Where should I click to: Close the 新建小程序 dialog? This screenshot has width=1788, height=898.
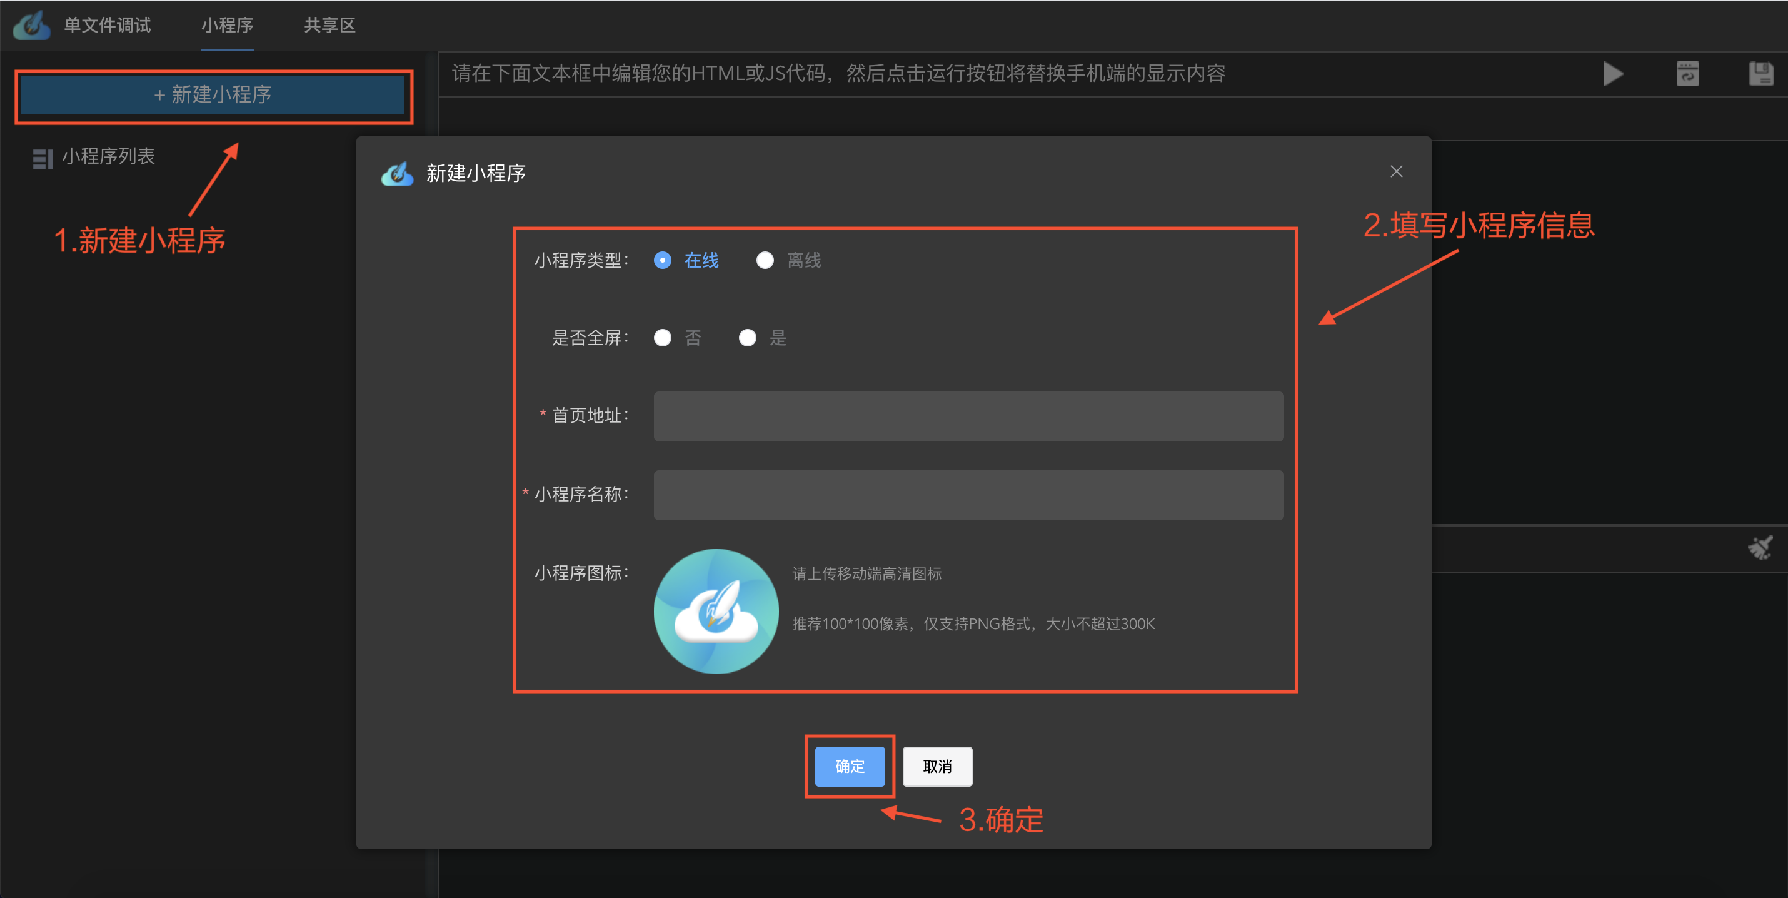(x=1397, y=171)
